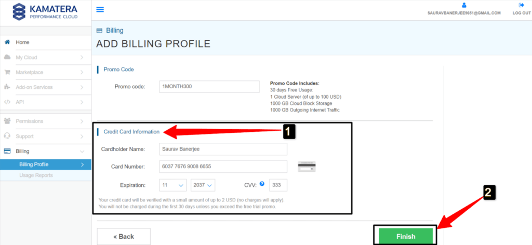Open Add-on Services menu item

tap(46, 87)
